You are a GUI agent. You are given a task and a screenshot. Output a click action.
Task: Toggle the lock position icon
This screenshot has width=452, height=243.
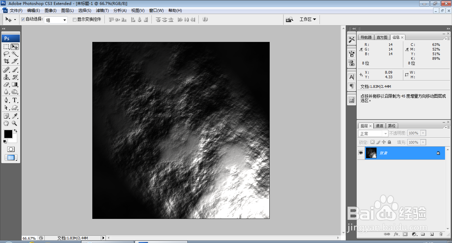384,142
